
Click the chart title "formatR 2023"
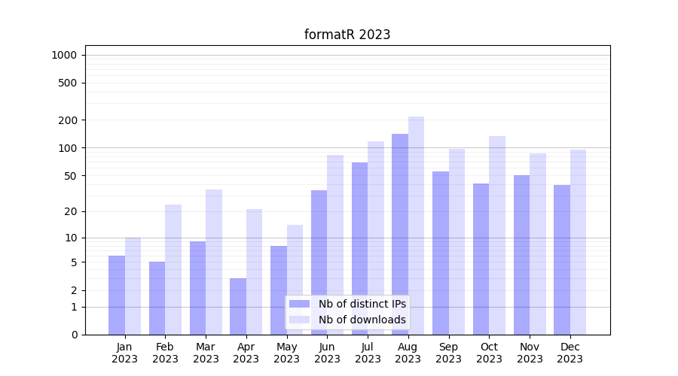(x=347, y=35)
